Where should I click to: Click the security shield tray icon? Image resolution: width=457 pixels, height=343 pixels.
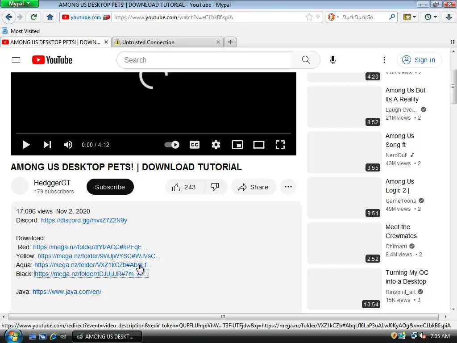[394, 336]
